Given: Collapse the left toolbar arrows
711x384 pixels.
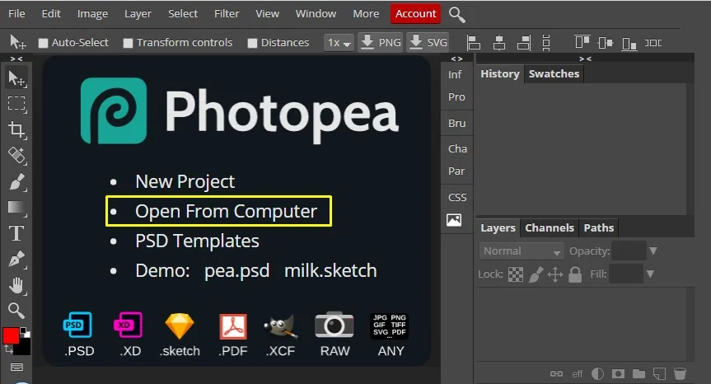Looking at the screenshot, I should pyautogui.click(x=16, y=59).
